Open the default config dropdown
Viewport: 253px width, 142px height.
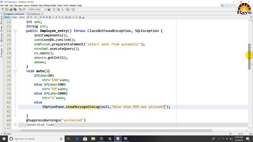click(x=37, y=9)
